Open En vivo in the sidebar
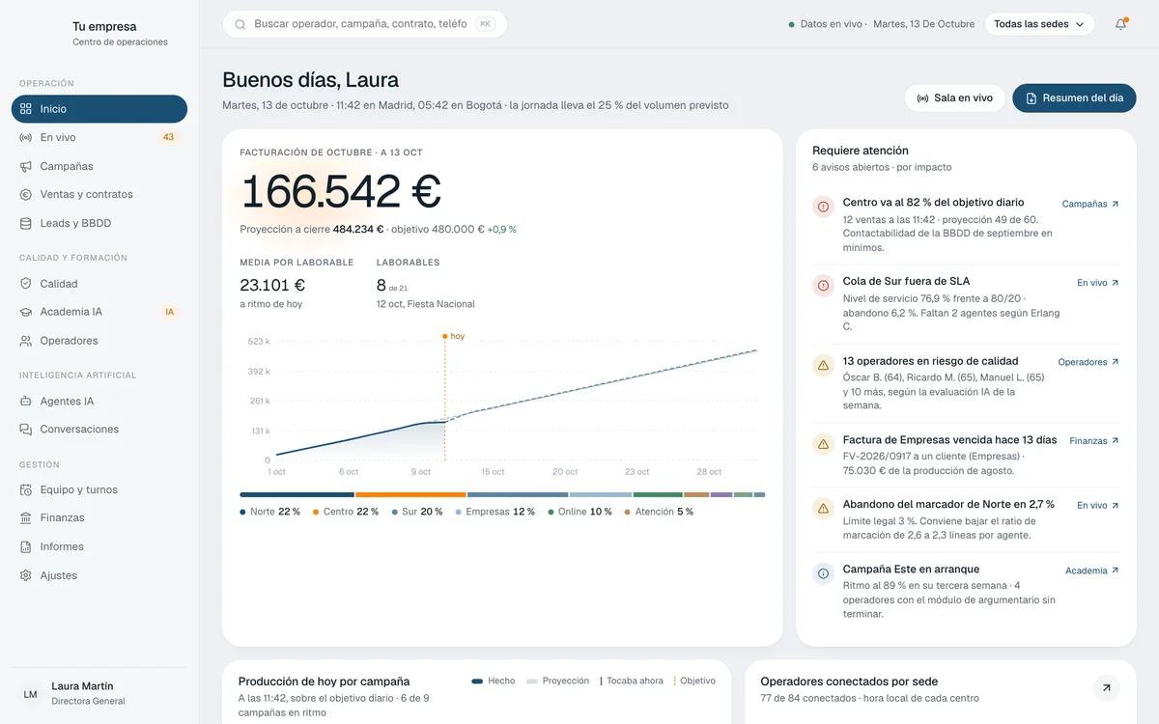The width and height of the screenshot is (1159, 724). click(99, 137)
